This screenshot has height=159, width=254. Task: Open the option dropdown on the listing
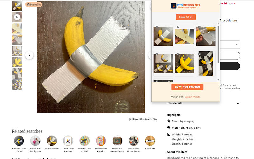coord(230,45)
